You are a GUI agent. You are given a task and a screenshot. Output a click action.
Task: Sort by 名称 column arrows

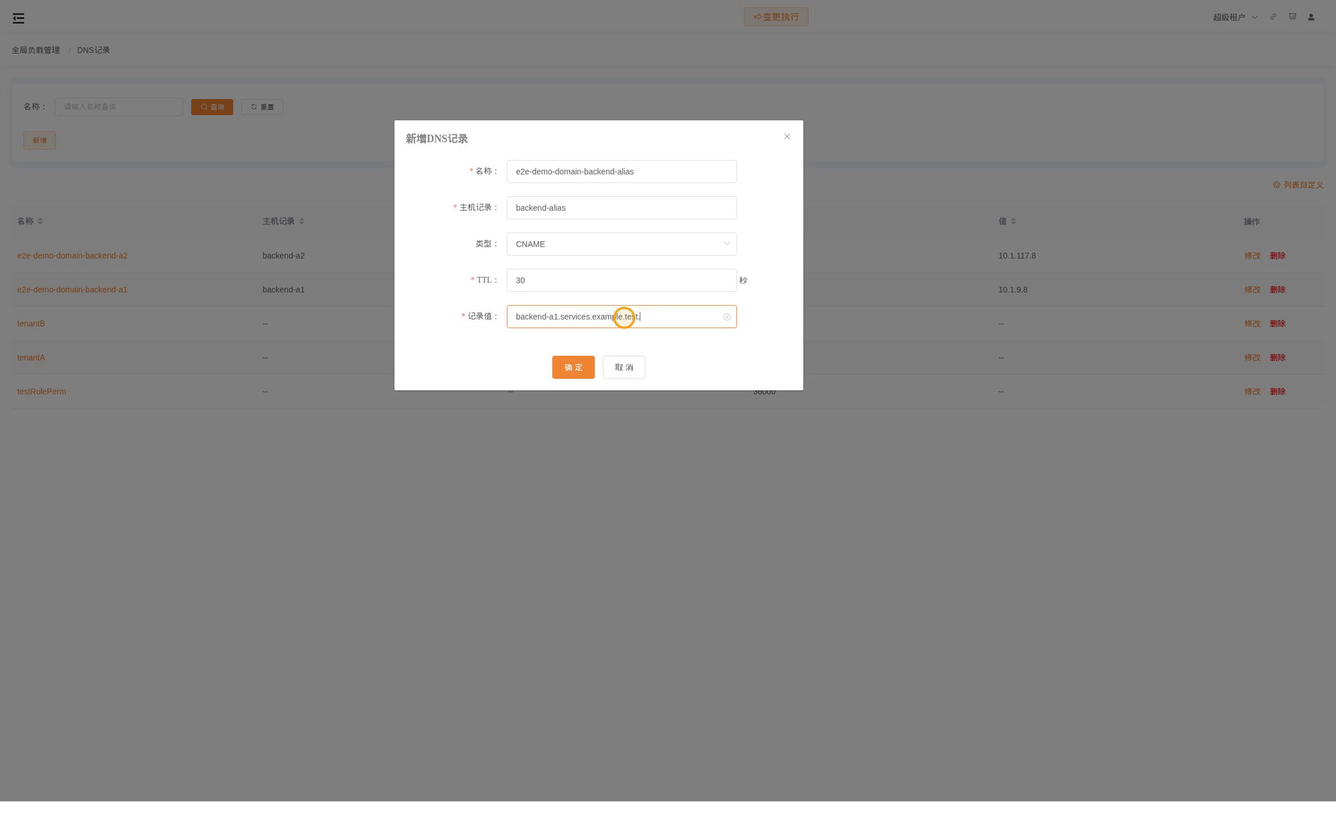[40, 221]
